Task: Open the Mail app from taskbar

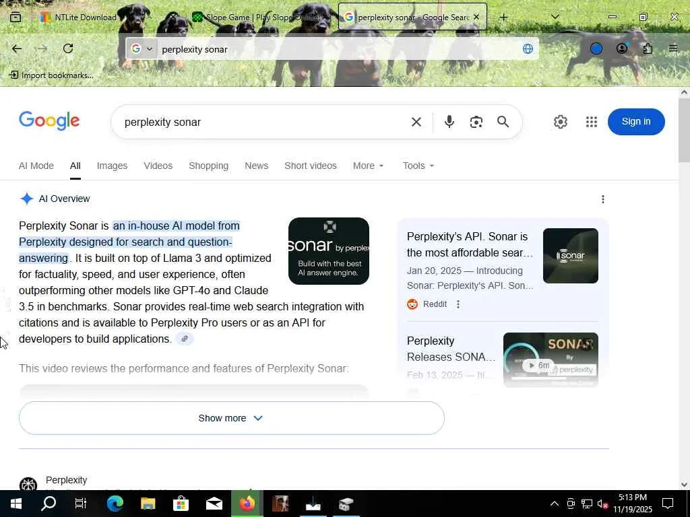Action: pos(214,504)
